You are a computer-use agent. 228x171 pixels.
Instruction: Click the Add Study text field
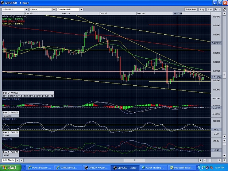click(9, 160)
